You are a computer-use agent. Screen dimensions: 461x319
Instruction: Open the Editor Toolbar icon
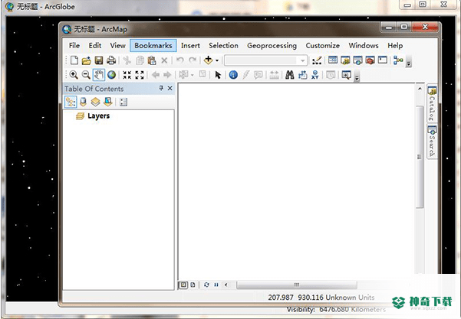[317, 60]
